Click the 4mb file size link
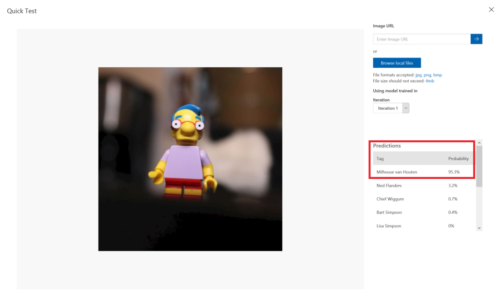 [x=430, y=81]
